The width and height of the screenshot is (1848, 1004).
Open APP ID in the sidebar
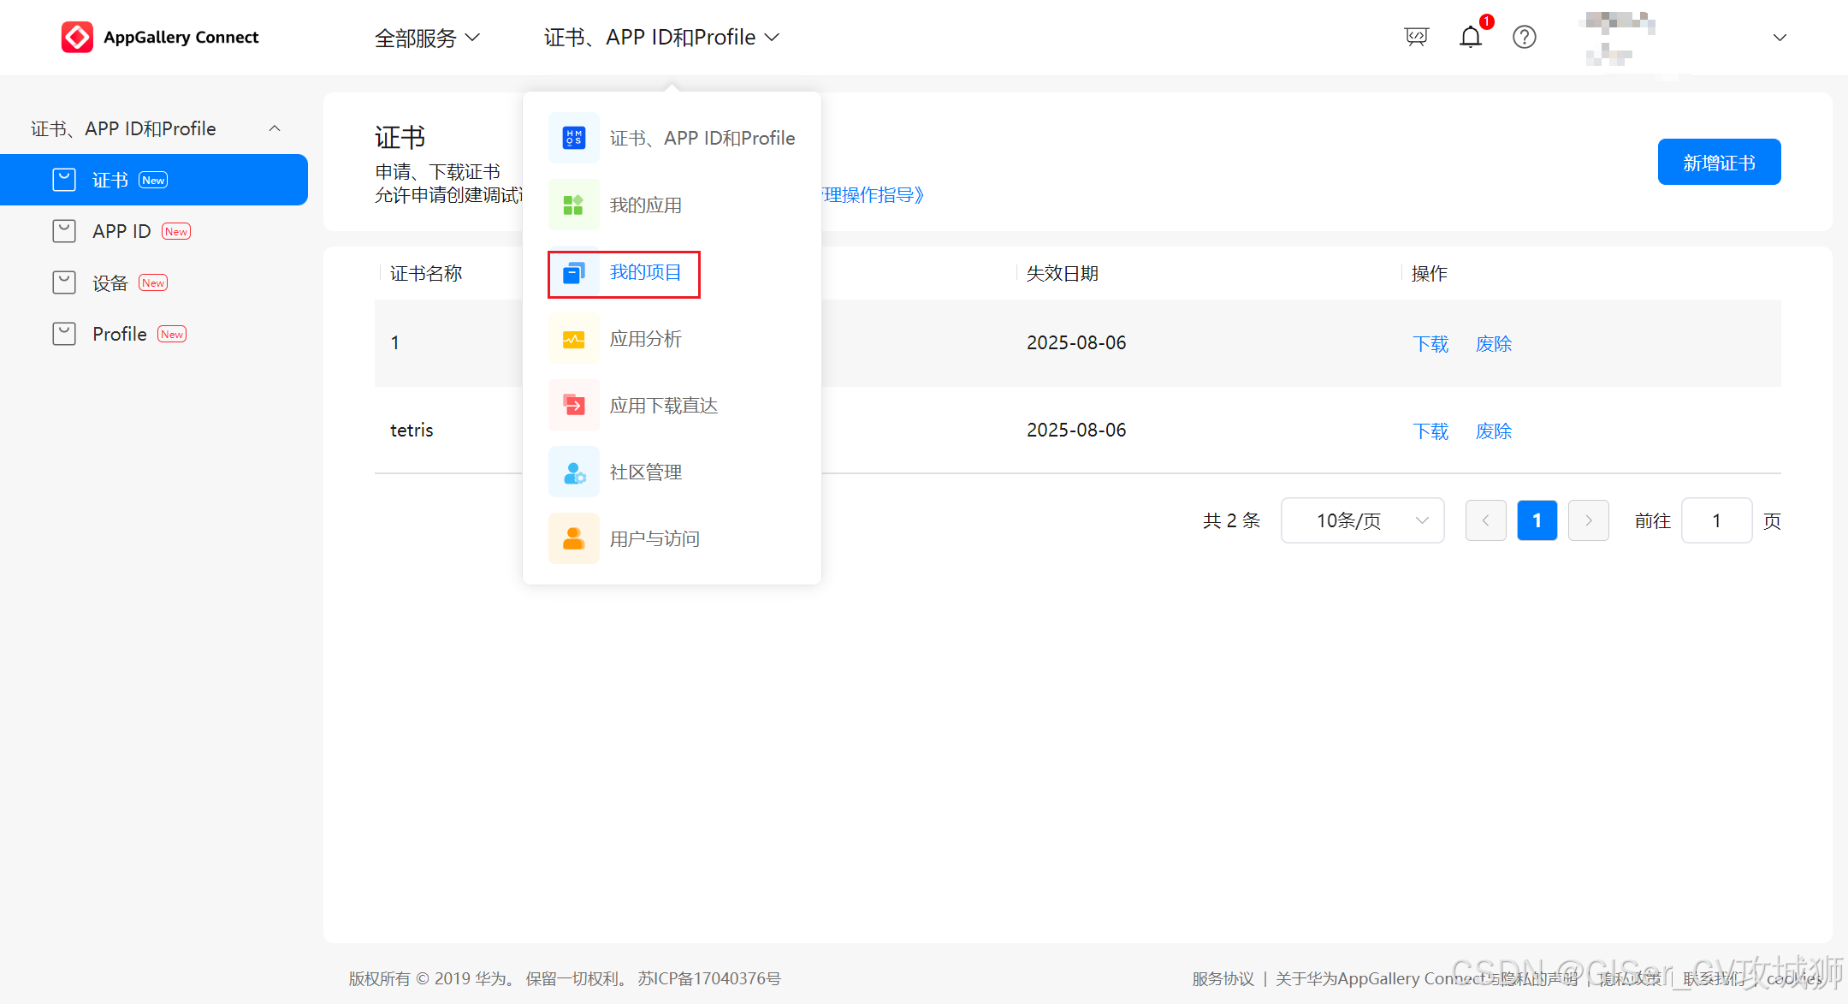click(154, 231)
